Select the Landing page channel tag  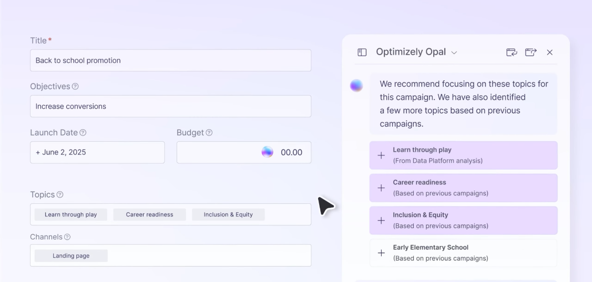point(71,256)
